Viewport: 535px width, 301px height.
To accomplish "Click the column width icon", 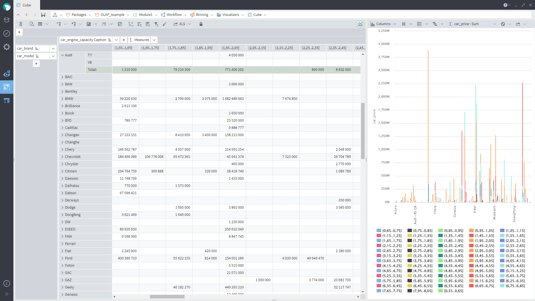I will tap(104, 24).
